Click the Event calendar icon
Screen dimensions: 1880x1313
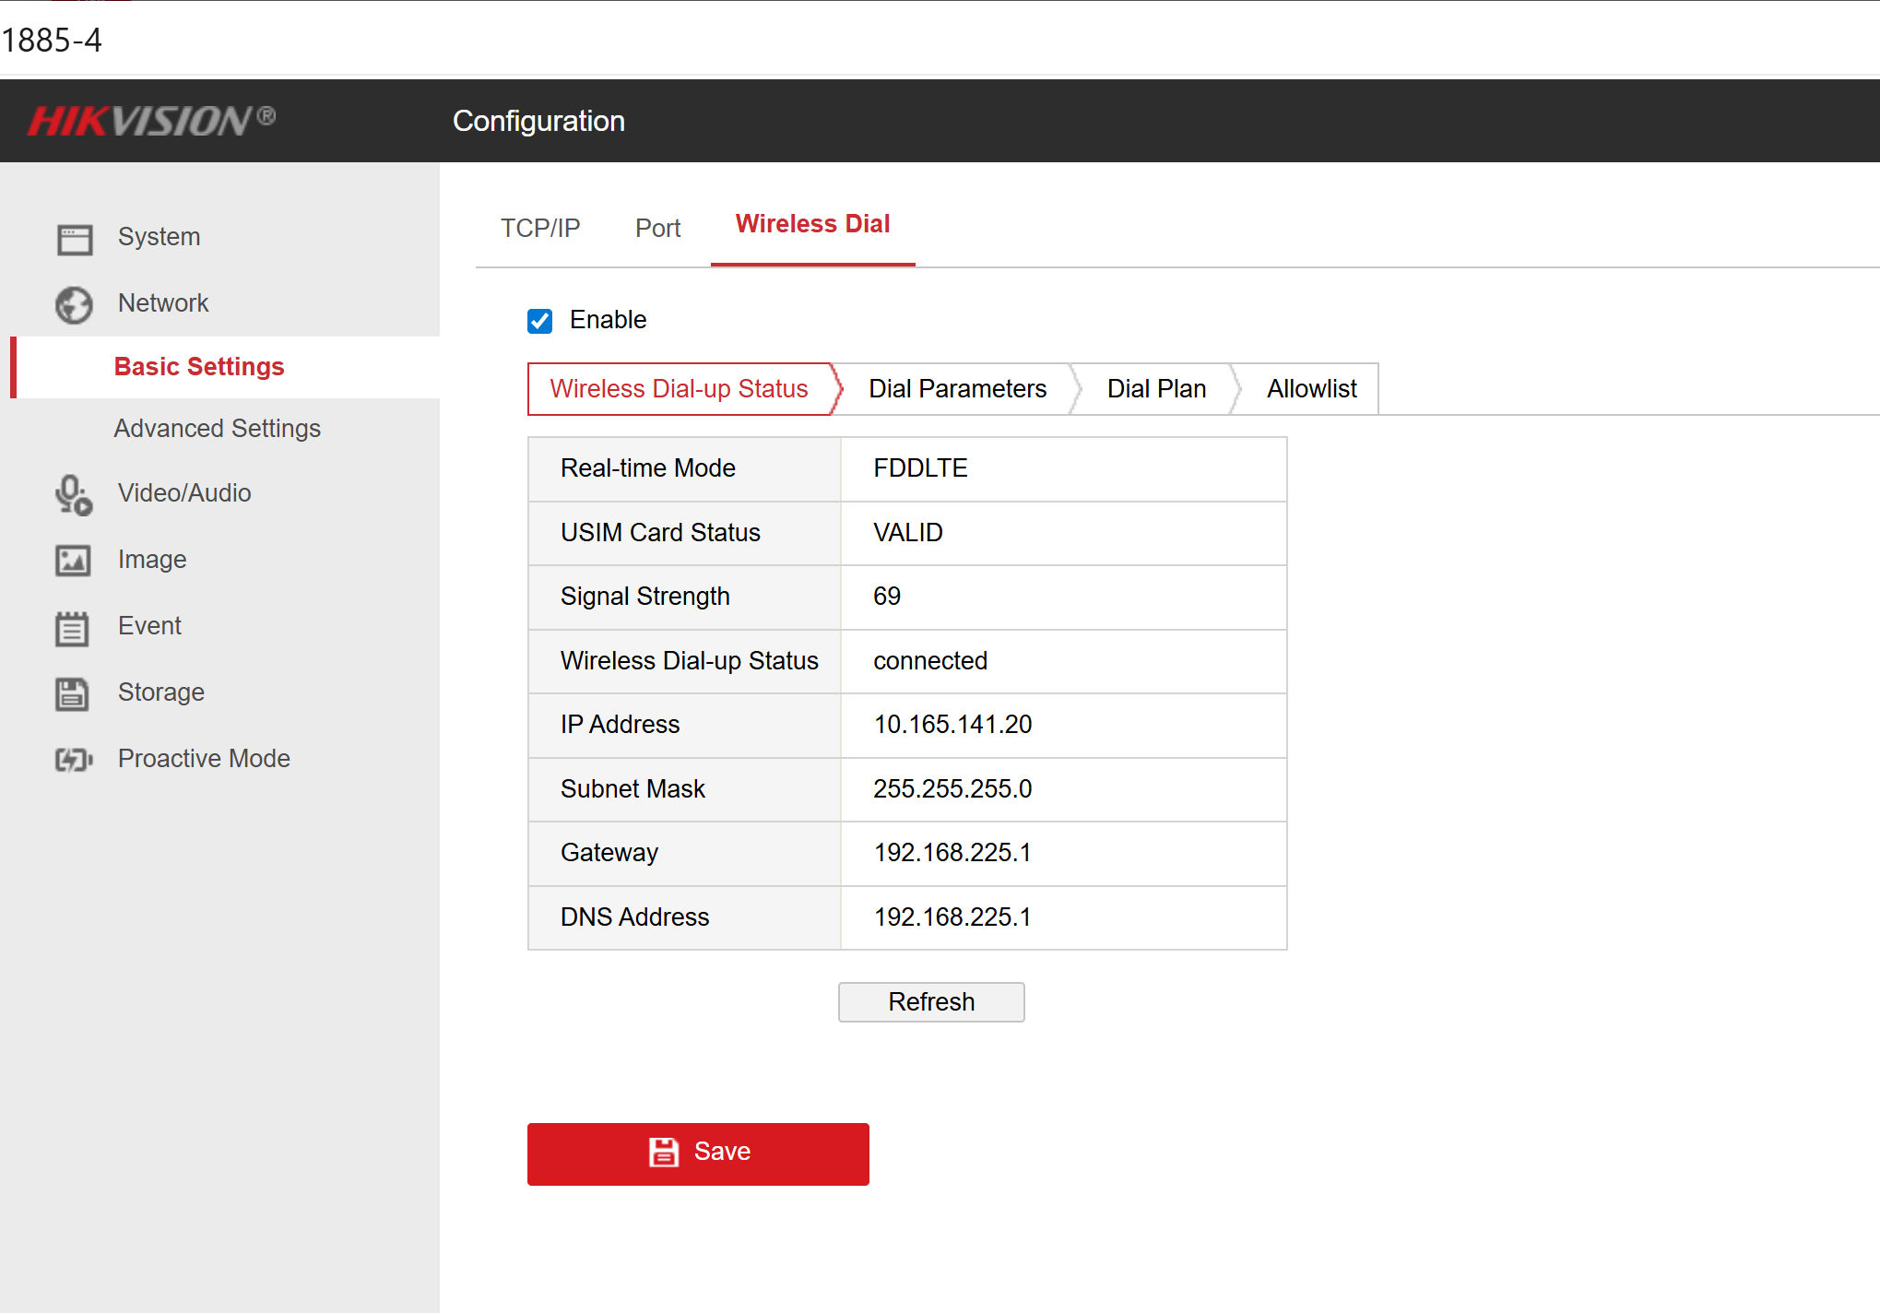point(74,628)
